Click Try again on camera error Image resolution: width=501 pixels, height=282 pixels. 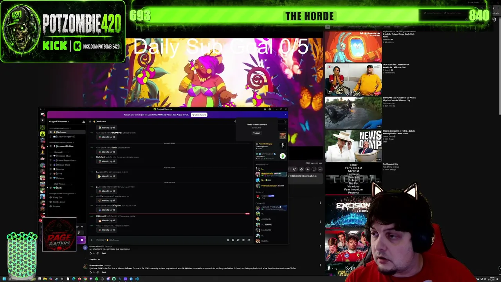point(257,133)
